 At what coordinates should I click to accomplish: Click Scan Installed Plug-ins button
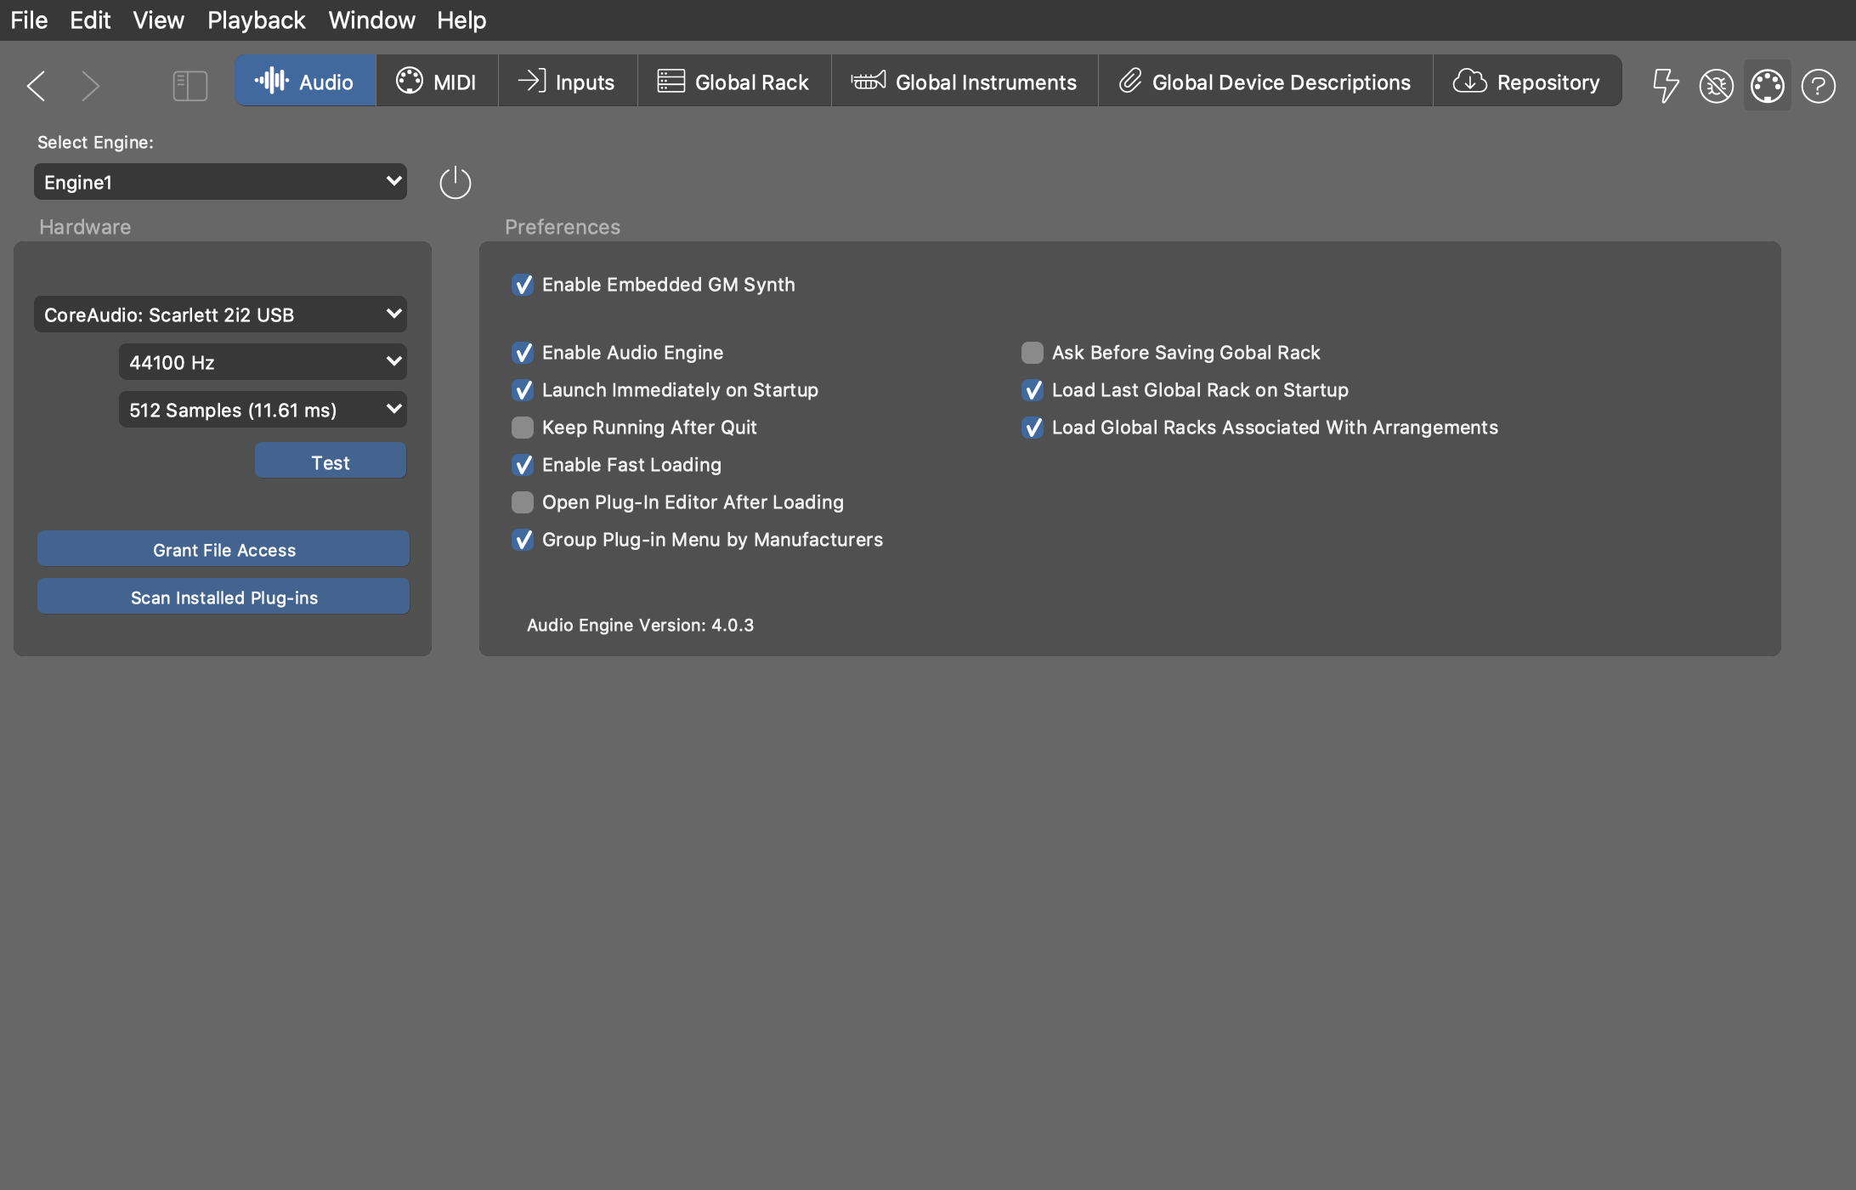click(x=224, y=597)
